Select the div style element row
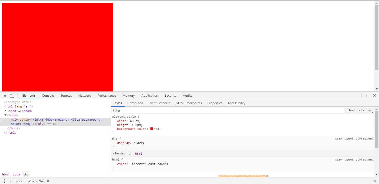The image size is (379, 184). [55, 122]
